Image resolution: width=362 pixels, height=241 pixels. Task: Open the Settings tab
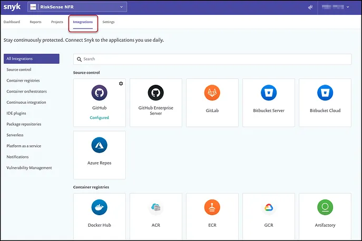click(109, 22)
